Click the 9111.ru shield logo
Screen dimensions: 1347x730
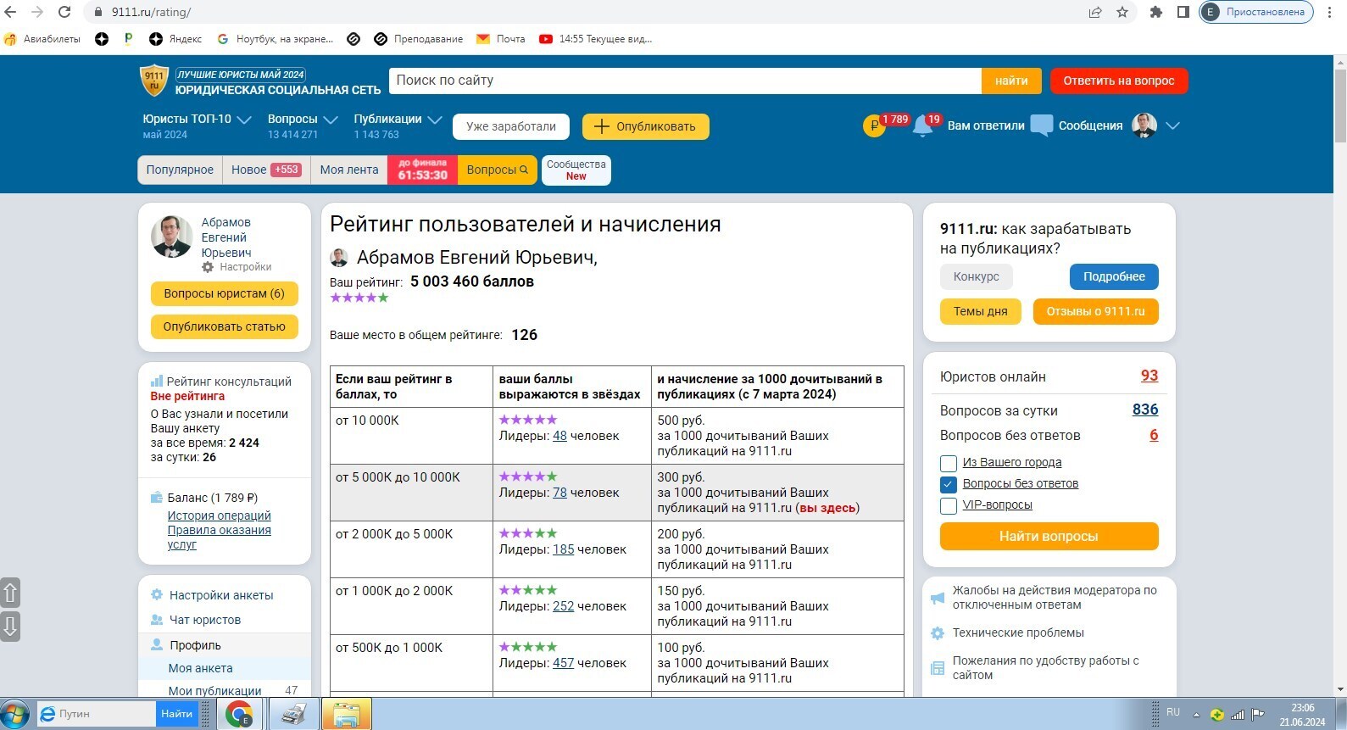point(153,81)
